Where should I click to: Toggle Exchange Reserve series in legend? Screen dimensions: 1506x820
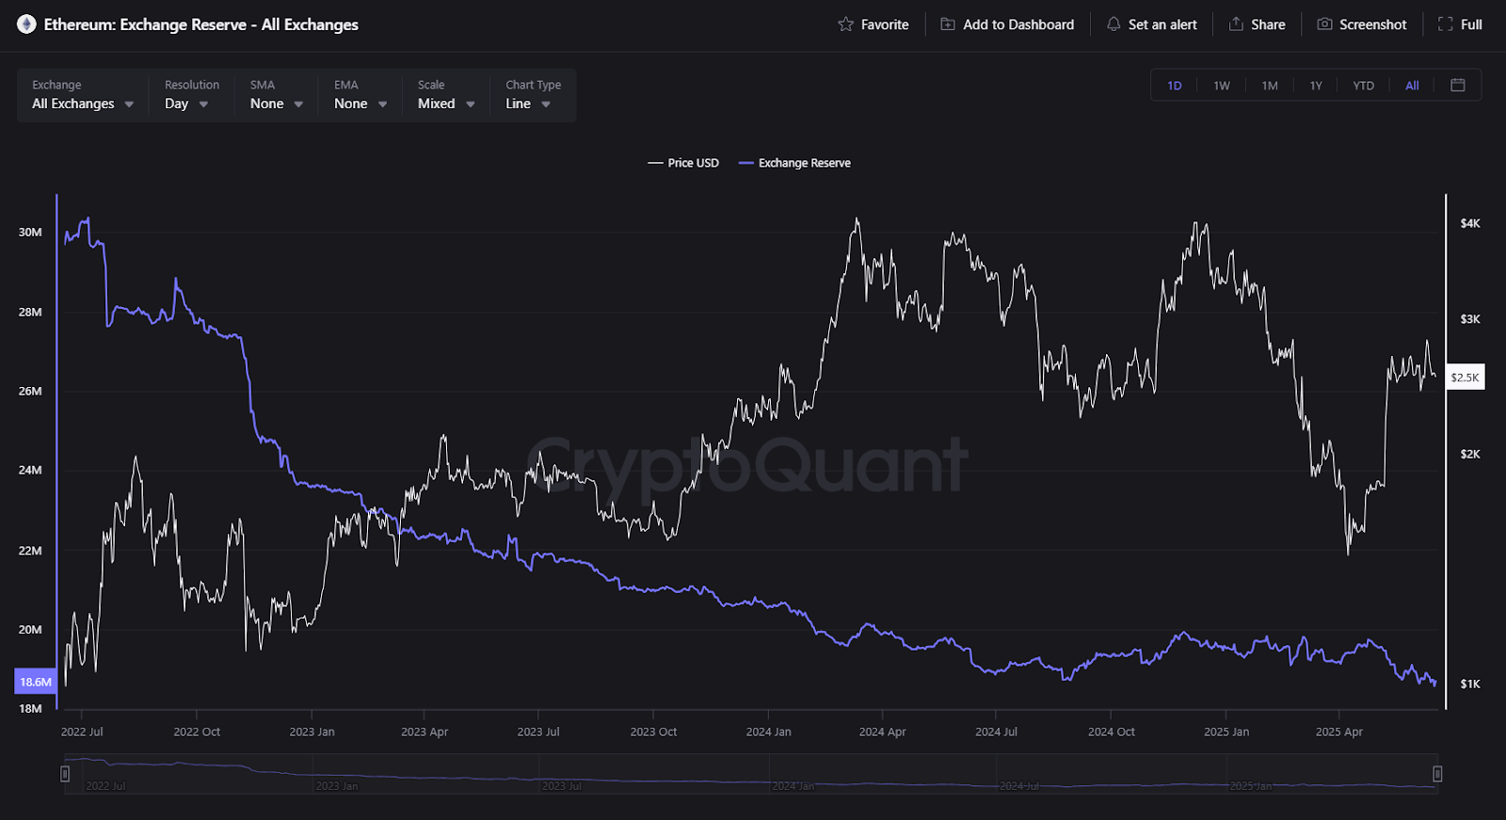point(795,163)
